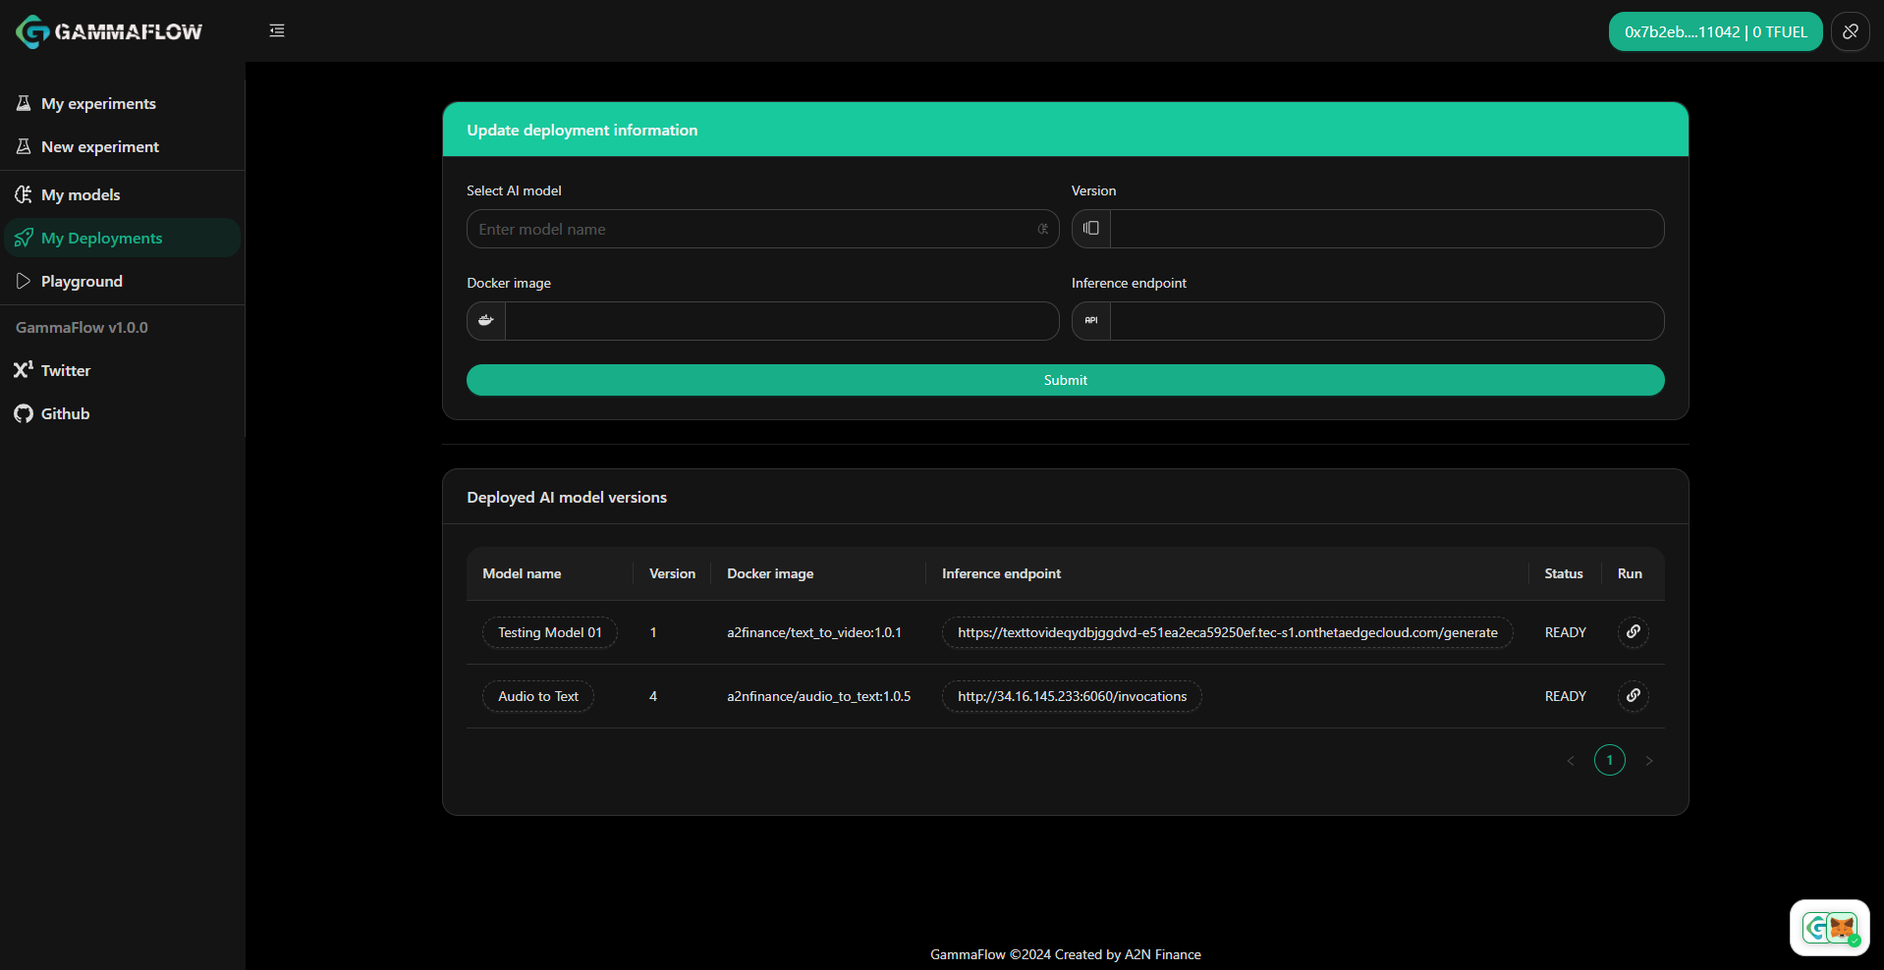
Task: Click the wallet address TFUEL button
Action: coord(1715,31)
